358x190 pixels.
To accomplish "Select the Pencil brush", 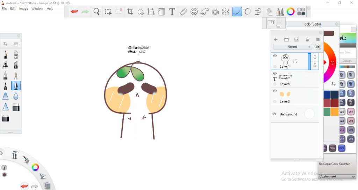I will 6,55.
